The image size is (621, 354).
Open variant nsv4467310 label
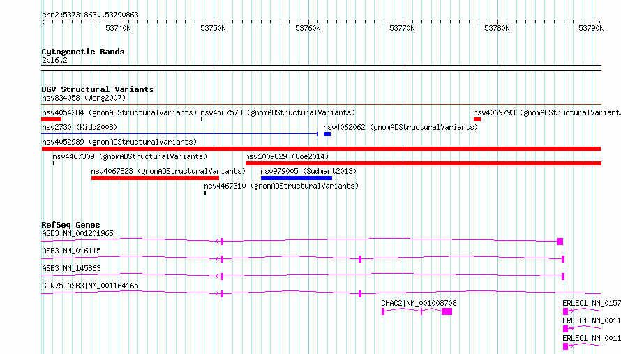tap(281, 186)
